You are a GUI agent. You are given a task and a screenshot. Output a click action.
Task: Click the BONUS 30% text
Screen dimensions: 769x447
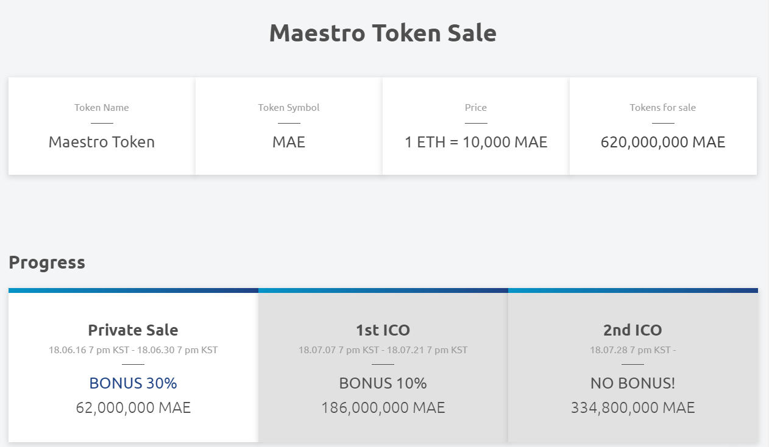[x=133, y=383]
